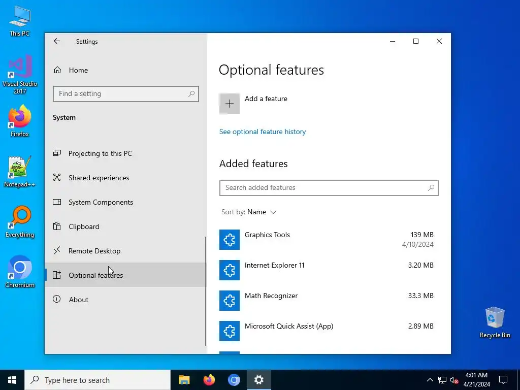
Task: Select the Firefox desktop shortcut
Action: point(20,121)
